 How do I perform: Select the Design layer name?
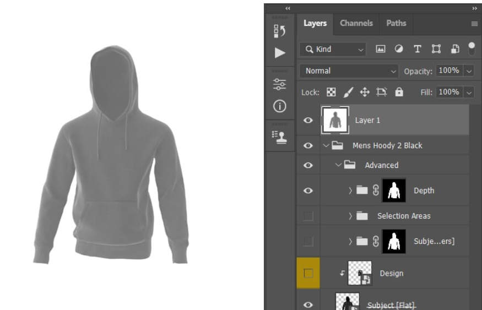[x=391, y=273]
